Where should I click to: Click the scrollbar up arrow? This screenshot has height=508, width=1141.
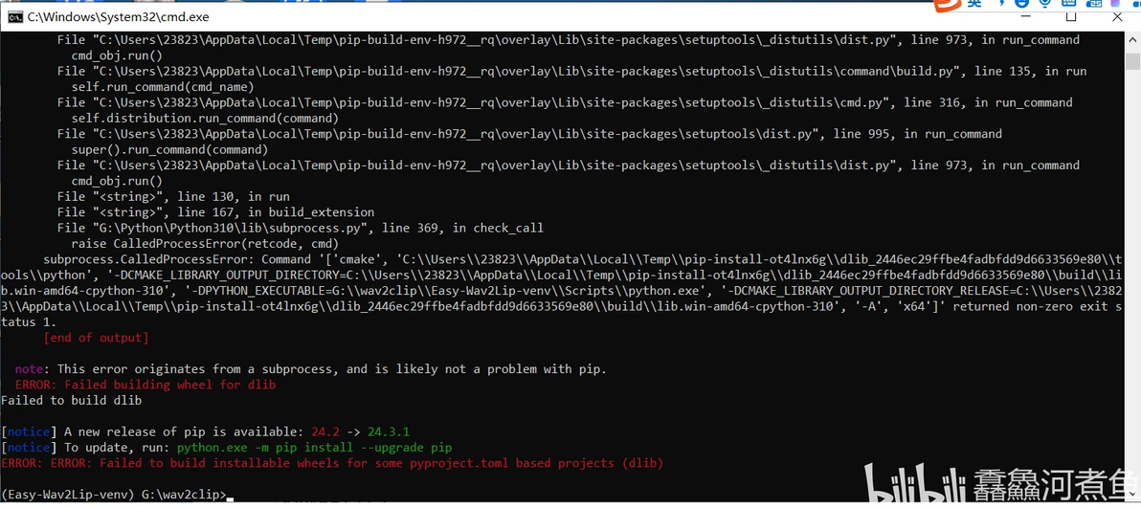[1131, 40]
